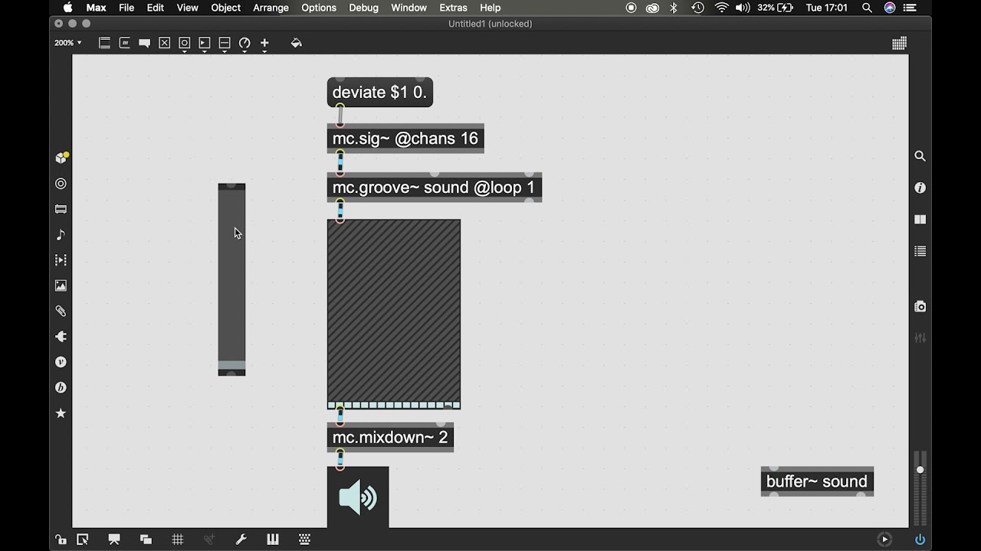Open the Max Console list icon
This screenshot has height=551, width=981.
[920, 251]
